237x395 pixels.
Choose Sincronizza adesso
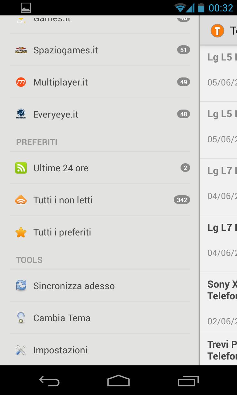pyautogui.click(x=100, y=286)
